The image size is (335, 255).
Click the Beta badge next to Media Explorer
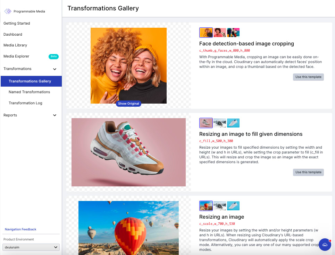53,56
